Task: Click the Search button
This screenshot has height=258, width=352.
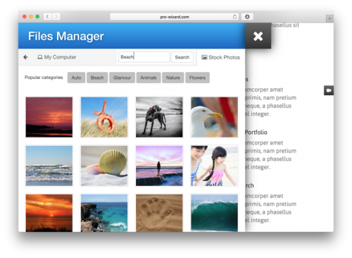Action: coord(182,57)
